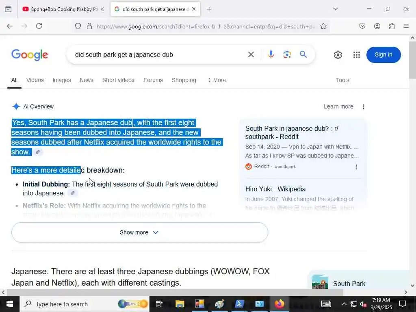Click Learn more about AI Overview
416x312 pixels.
click(x=338, y=107)
